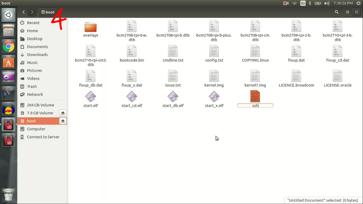Select the LICENCE.broadcom file icon
Image resolution: width=363 pixels, height=204 pixels.
click(x=296, y=76)
